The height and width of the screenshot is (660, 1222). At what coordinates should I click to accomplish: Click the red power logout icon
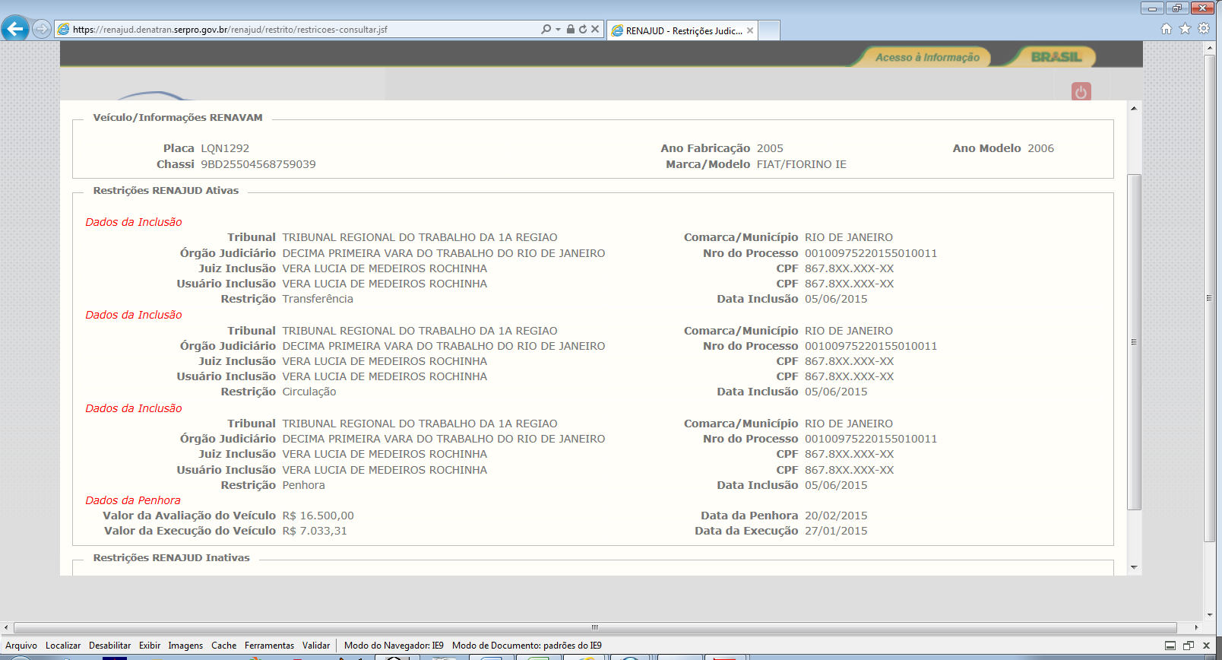1081,92
